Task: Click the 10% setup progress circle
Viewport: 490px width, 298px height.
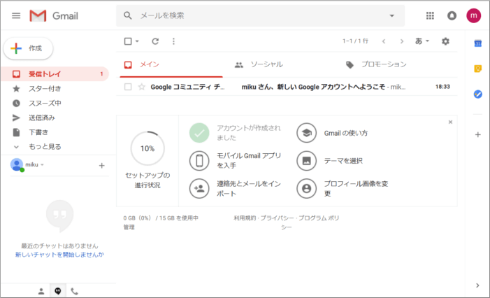Action: 147,148
